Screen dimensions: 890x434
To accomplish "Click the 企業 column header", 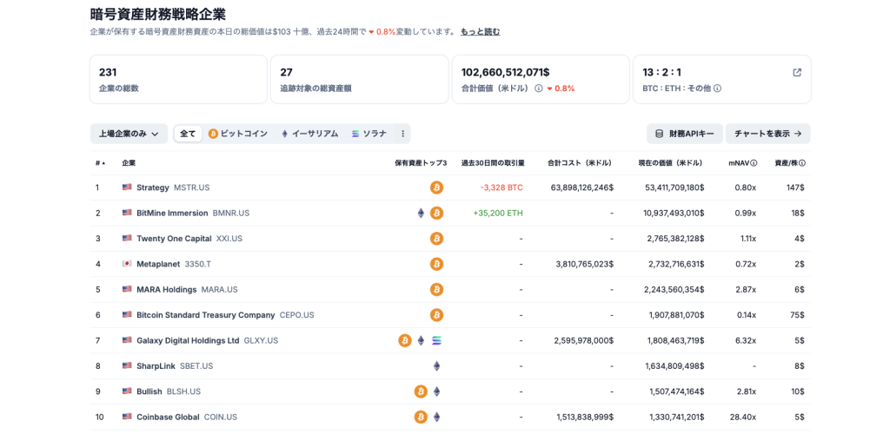I will [x=129, y=163].
